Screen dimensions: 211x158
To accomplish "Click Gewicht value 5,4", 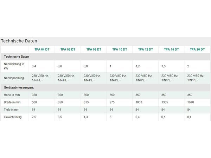I will click(x=138, y=117).
